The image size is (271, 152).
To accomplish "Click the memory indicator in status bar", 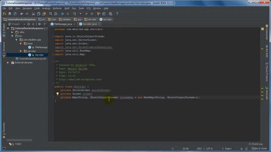I will 259,149.
